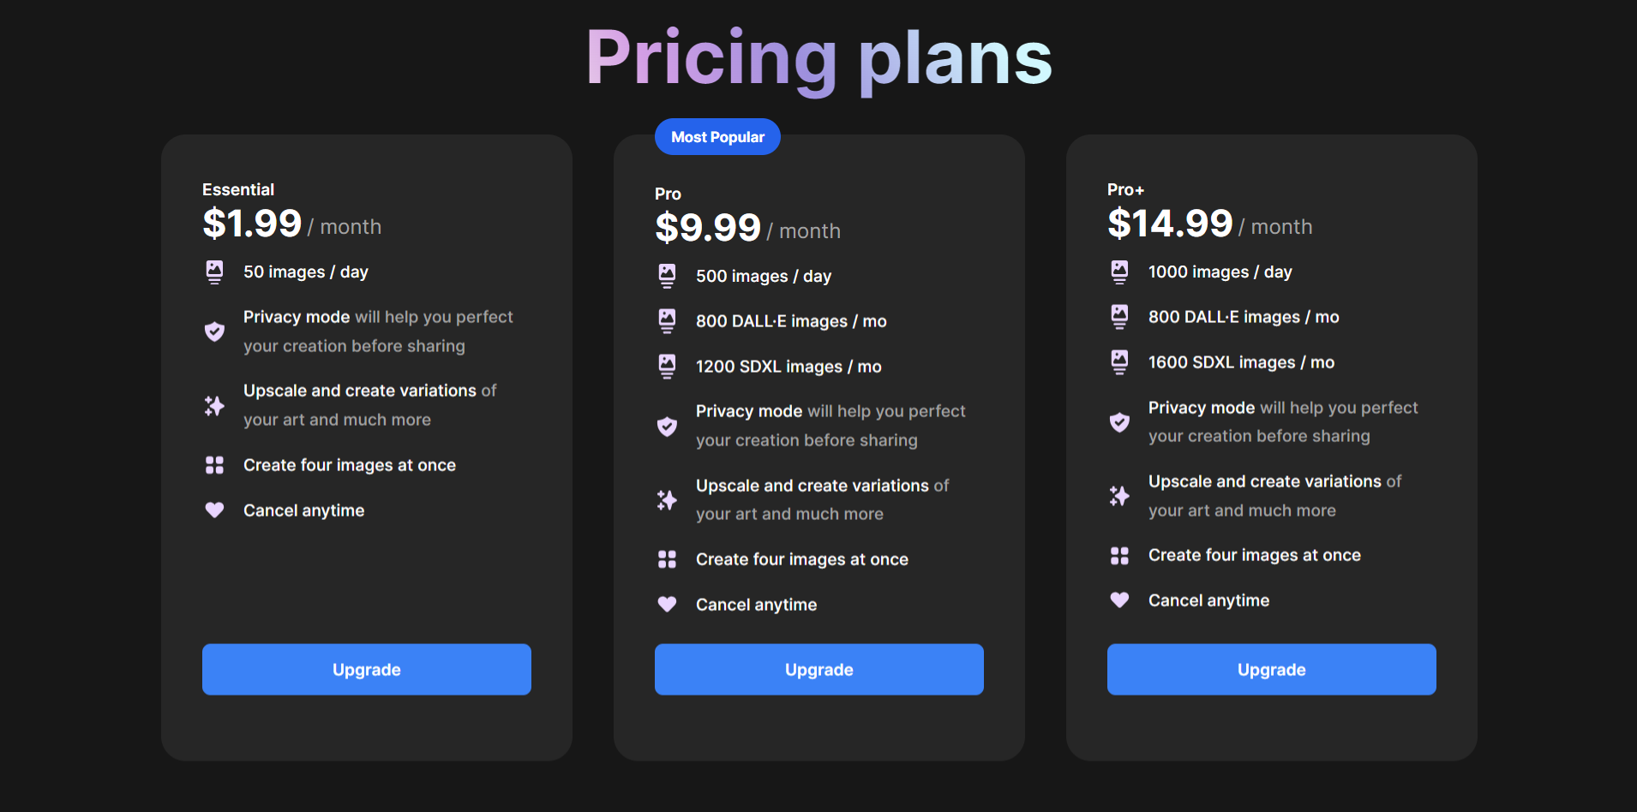Click the $14.99 price text
This screenshot has width=1637, height=812.
tap(1170, 224)
